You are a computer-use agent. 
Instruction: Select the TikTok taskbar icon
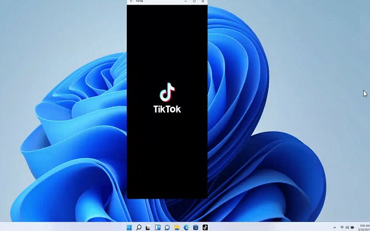point(205,228)
